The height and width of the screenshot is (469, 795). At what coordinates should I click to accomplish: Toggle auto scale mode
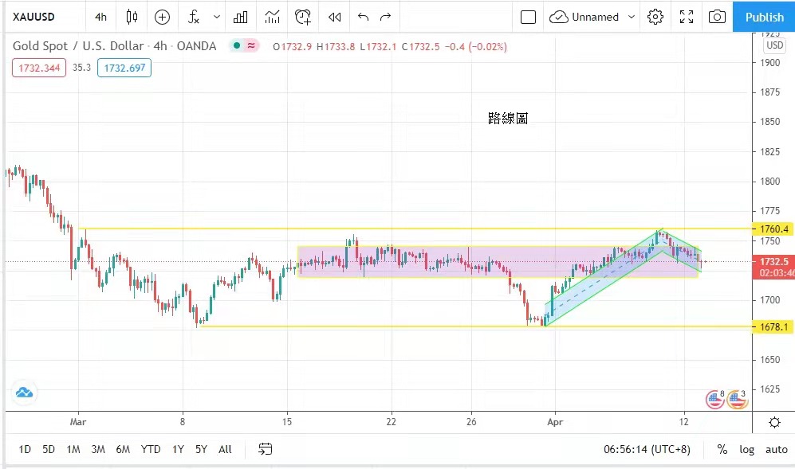pyautogui.click(x=776, y=449)
